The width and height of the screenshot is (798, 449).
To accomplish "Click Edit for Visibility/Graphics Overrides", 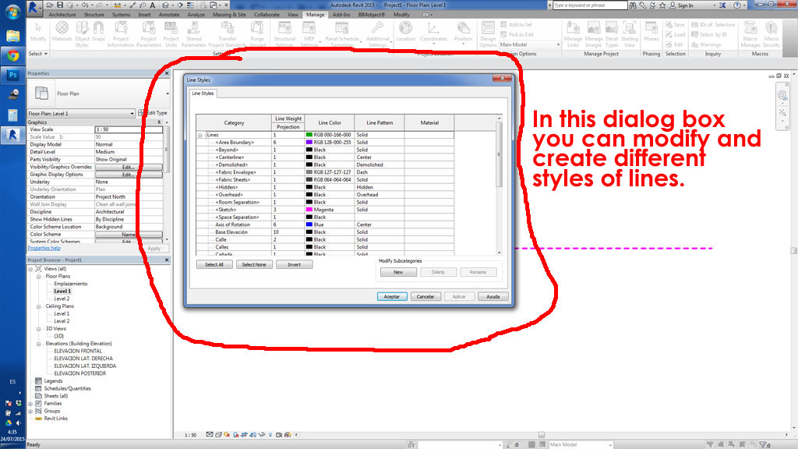I will coord(129,167).
